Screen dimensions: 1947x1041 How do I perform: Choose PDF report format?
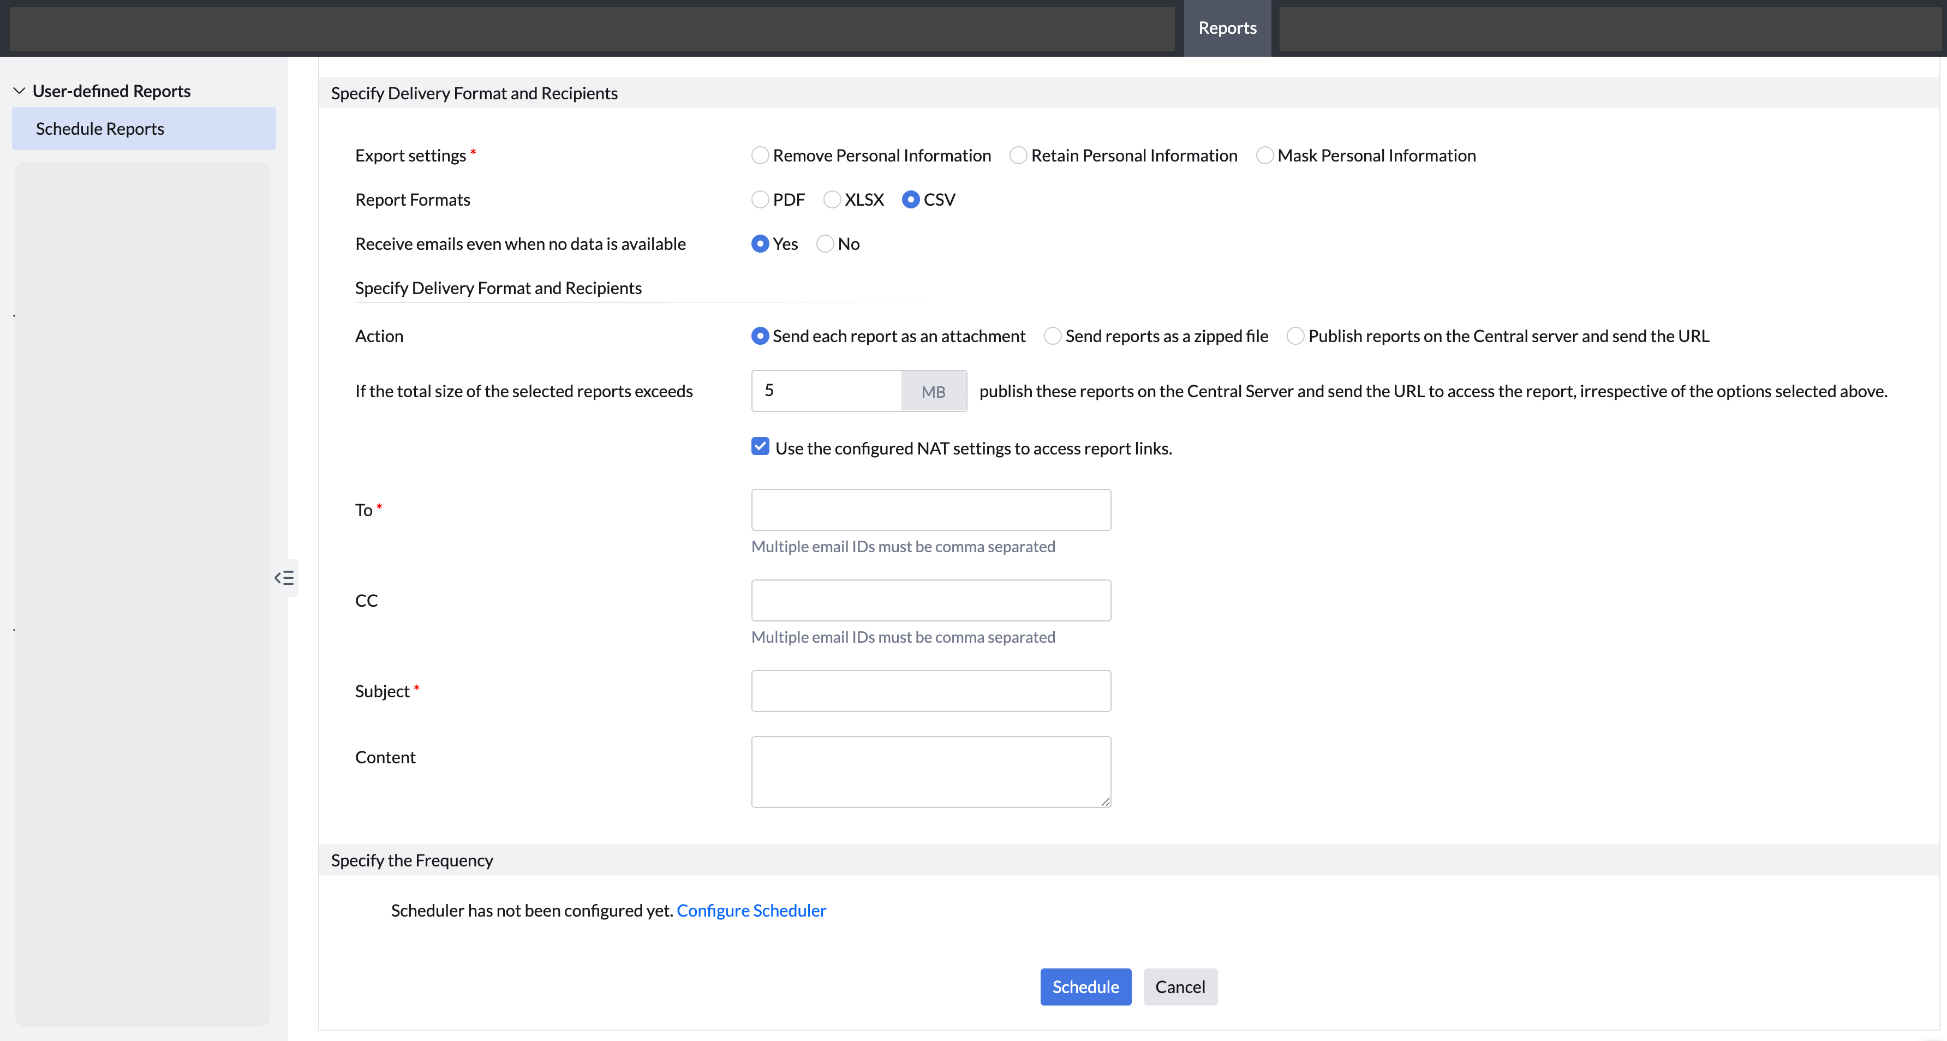[x=760, y=200]
